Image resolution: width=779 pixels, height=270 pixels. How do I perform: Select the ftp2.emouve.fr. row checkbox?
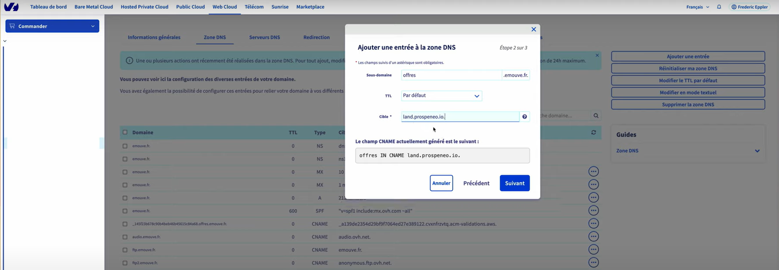tap(125, 263)
